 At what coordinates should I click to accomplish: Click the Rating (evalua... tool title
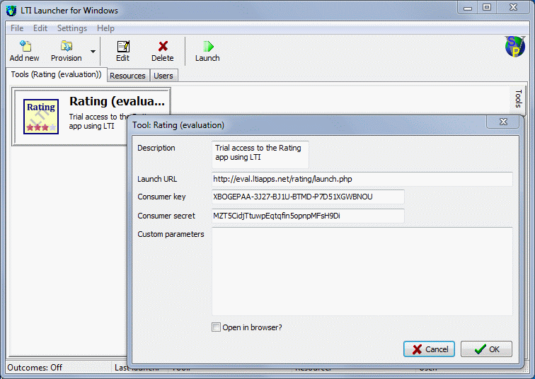click(x=117, y=101)
